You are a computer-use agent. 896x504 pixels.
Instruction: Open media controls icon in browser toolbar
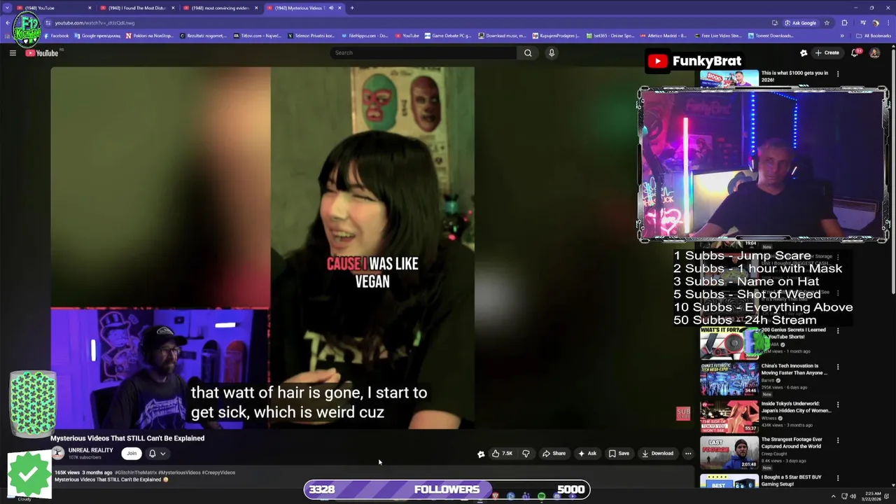pos(863,22)
